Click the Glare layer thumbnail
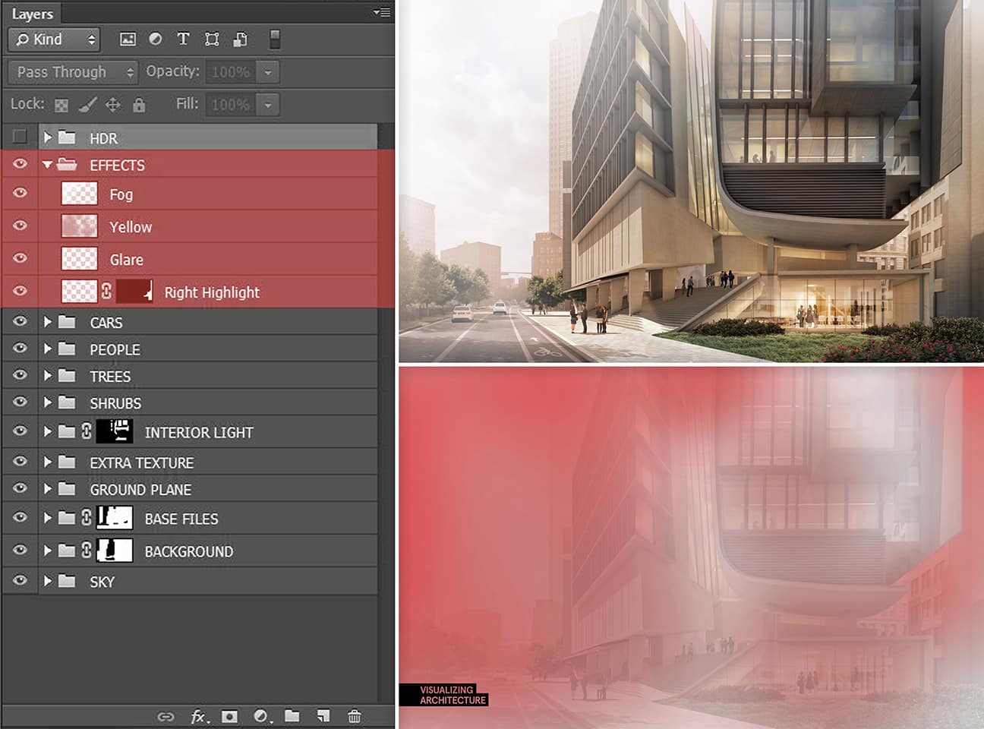This screenshot has width=984, height=729. pos(79,259)
